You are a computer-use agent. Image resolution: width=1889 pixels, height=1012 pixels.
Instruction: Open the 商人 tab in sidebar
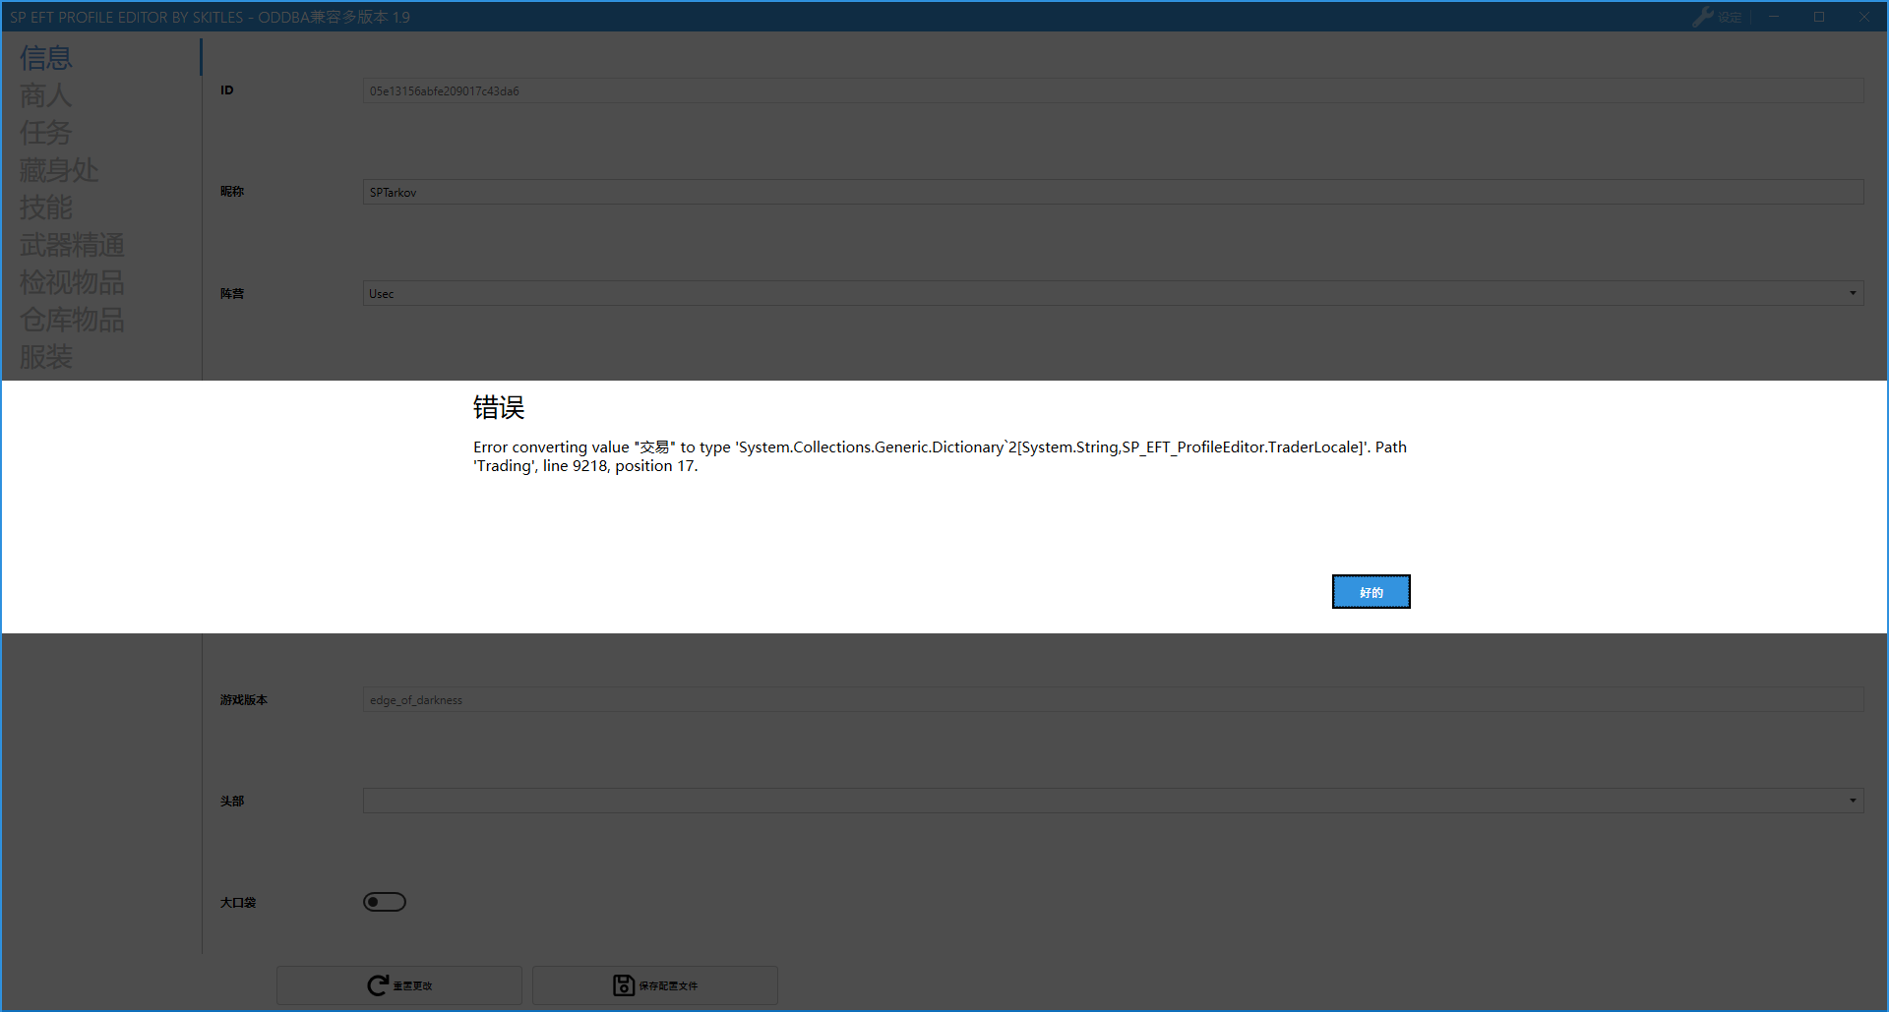(x=46, y=95)
